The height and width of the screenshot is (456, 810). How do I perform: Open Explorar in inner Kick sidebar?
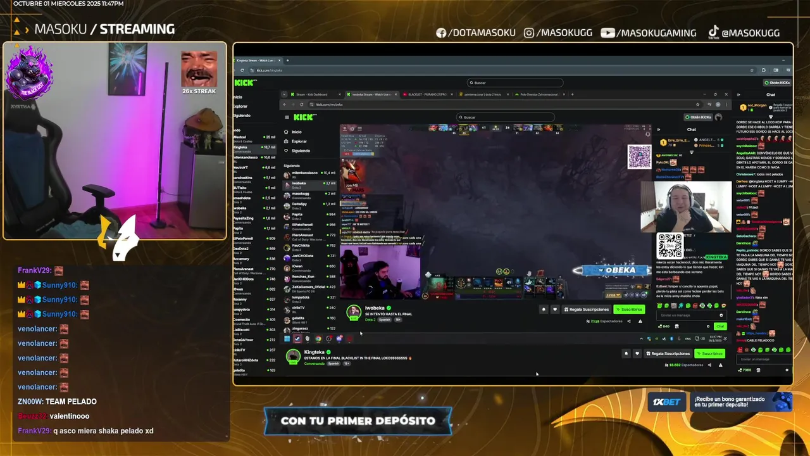[299, 141]
